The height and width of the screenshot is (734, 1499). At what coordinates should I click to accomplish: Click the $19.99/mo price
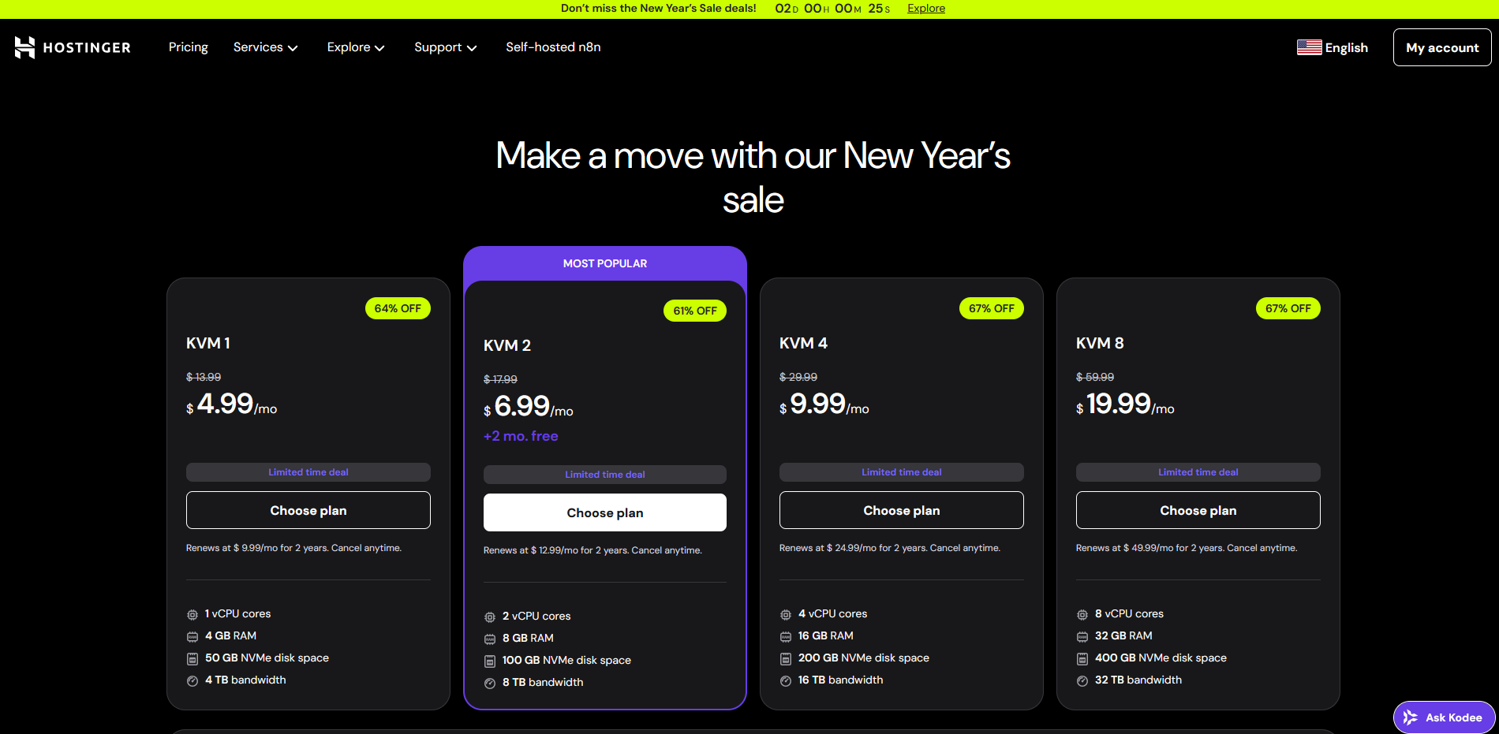(1125, 404)
